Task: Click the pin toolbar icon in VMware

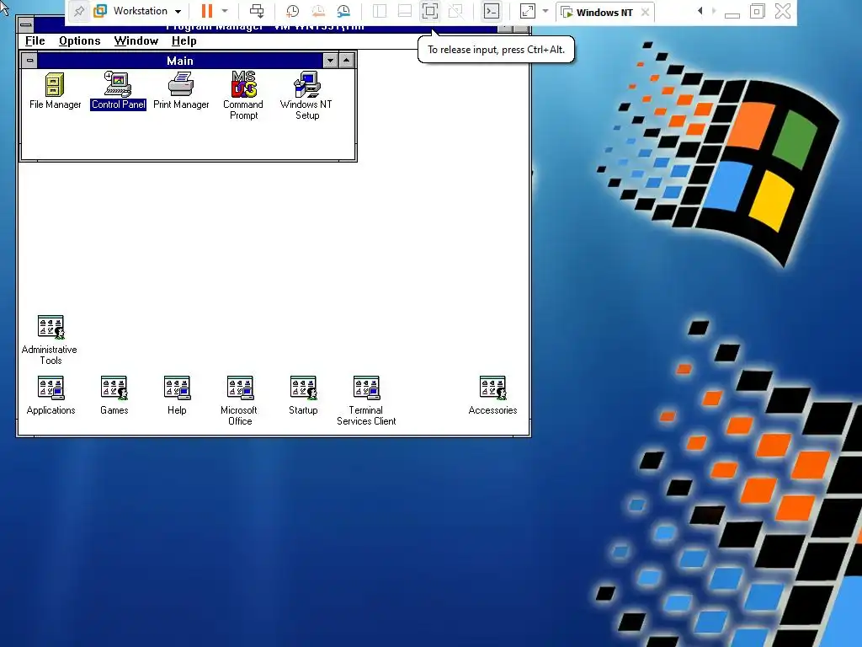Action: point(79,11)
